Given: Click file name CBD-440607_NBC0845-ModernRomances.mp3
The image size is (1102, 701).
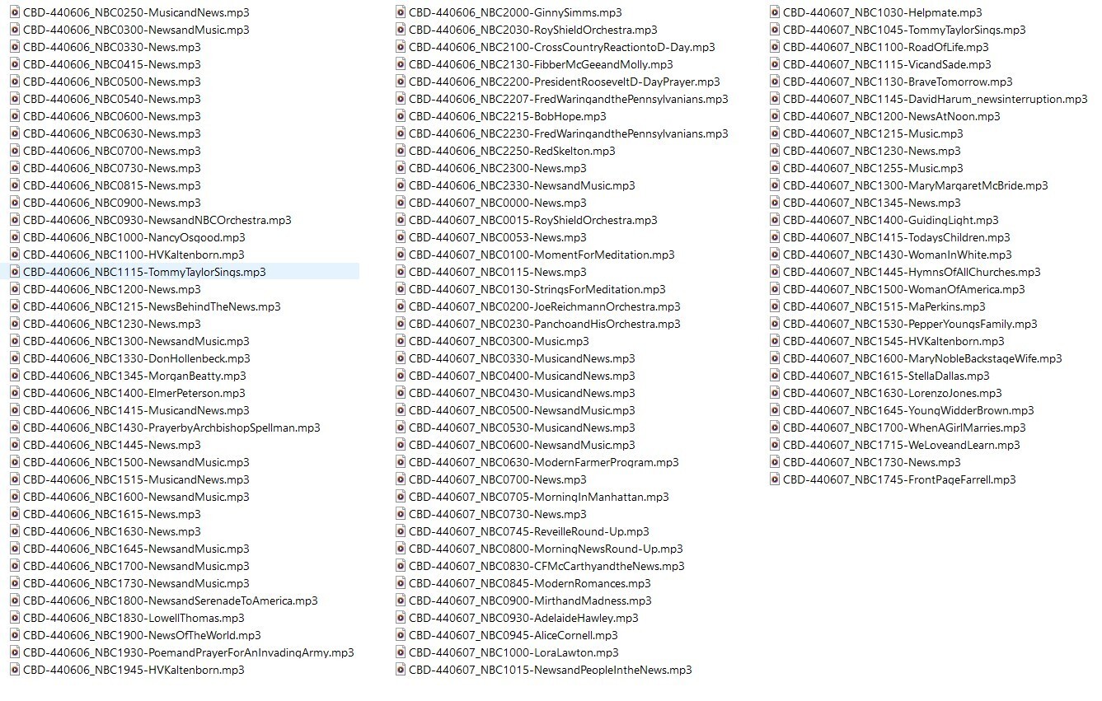Looking at the screenshot, I should (x=530, y=583).
